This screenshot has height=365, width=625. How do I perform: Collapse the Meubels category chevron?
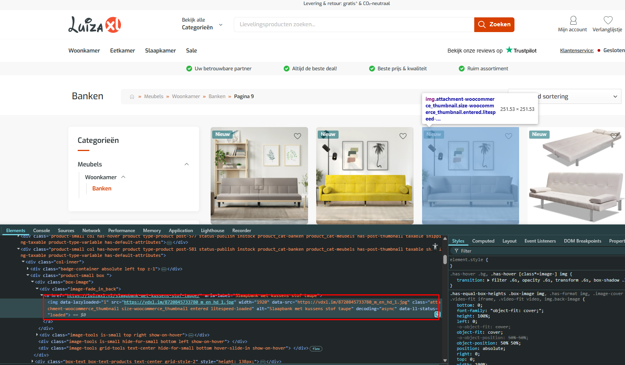tap(187, 164)
